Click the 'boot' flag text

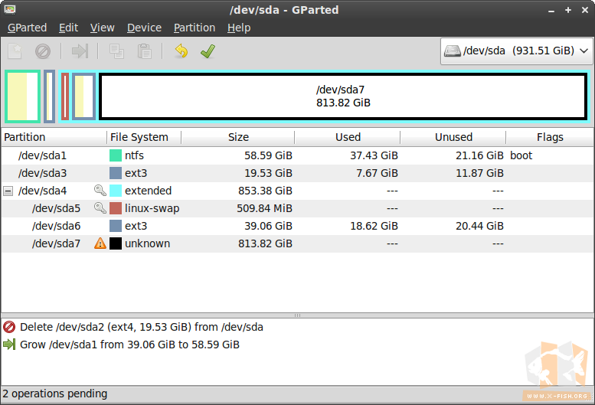(521, 155)
